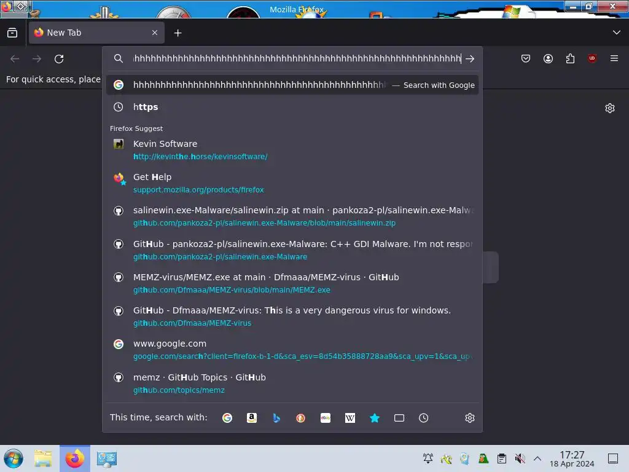The width and height of the screenshot is (629, 472).
Task: Search history with clock icon
Action: [424, 418]
